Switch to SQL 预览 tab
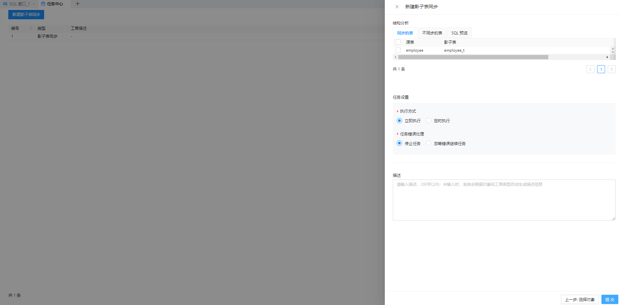Viewport: 620px width, 305px height. tap(459, 33)
